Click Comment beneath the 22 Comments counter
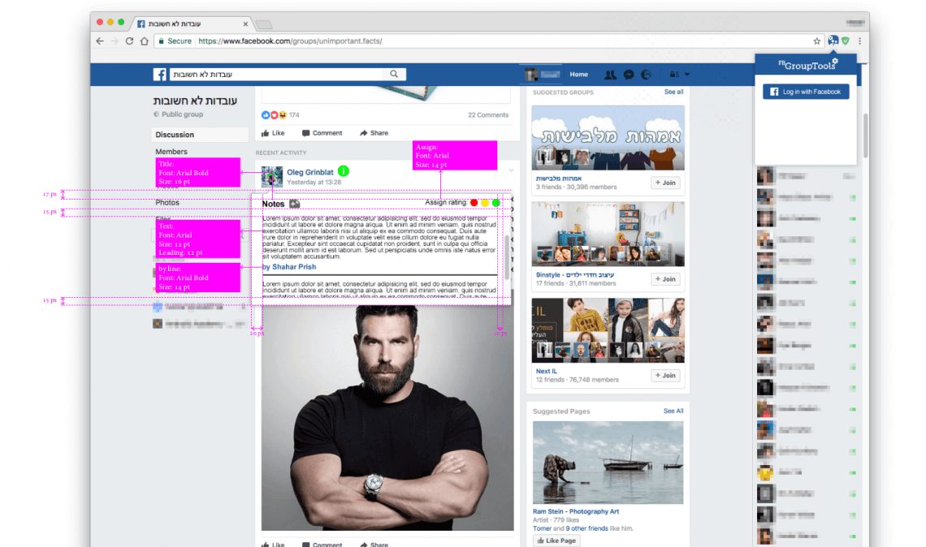This screenshot has height=547, width=926. [x=322, y=133]
